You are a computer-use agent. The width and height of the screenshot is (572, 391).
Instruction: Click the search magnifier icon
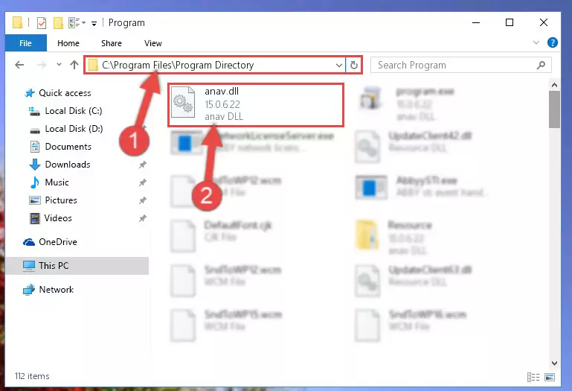click(x=541, y=65)
